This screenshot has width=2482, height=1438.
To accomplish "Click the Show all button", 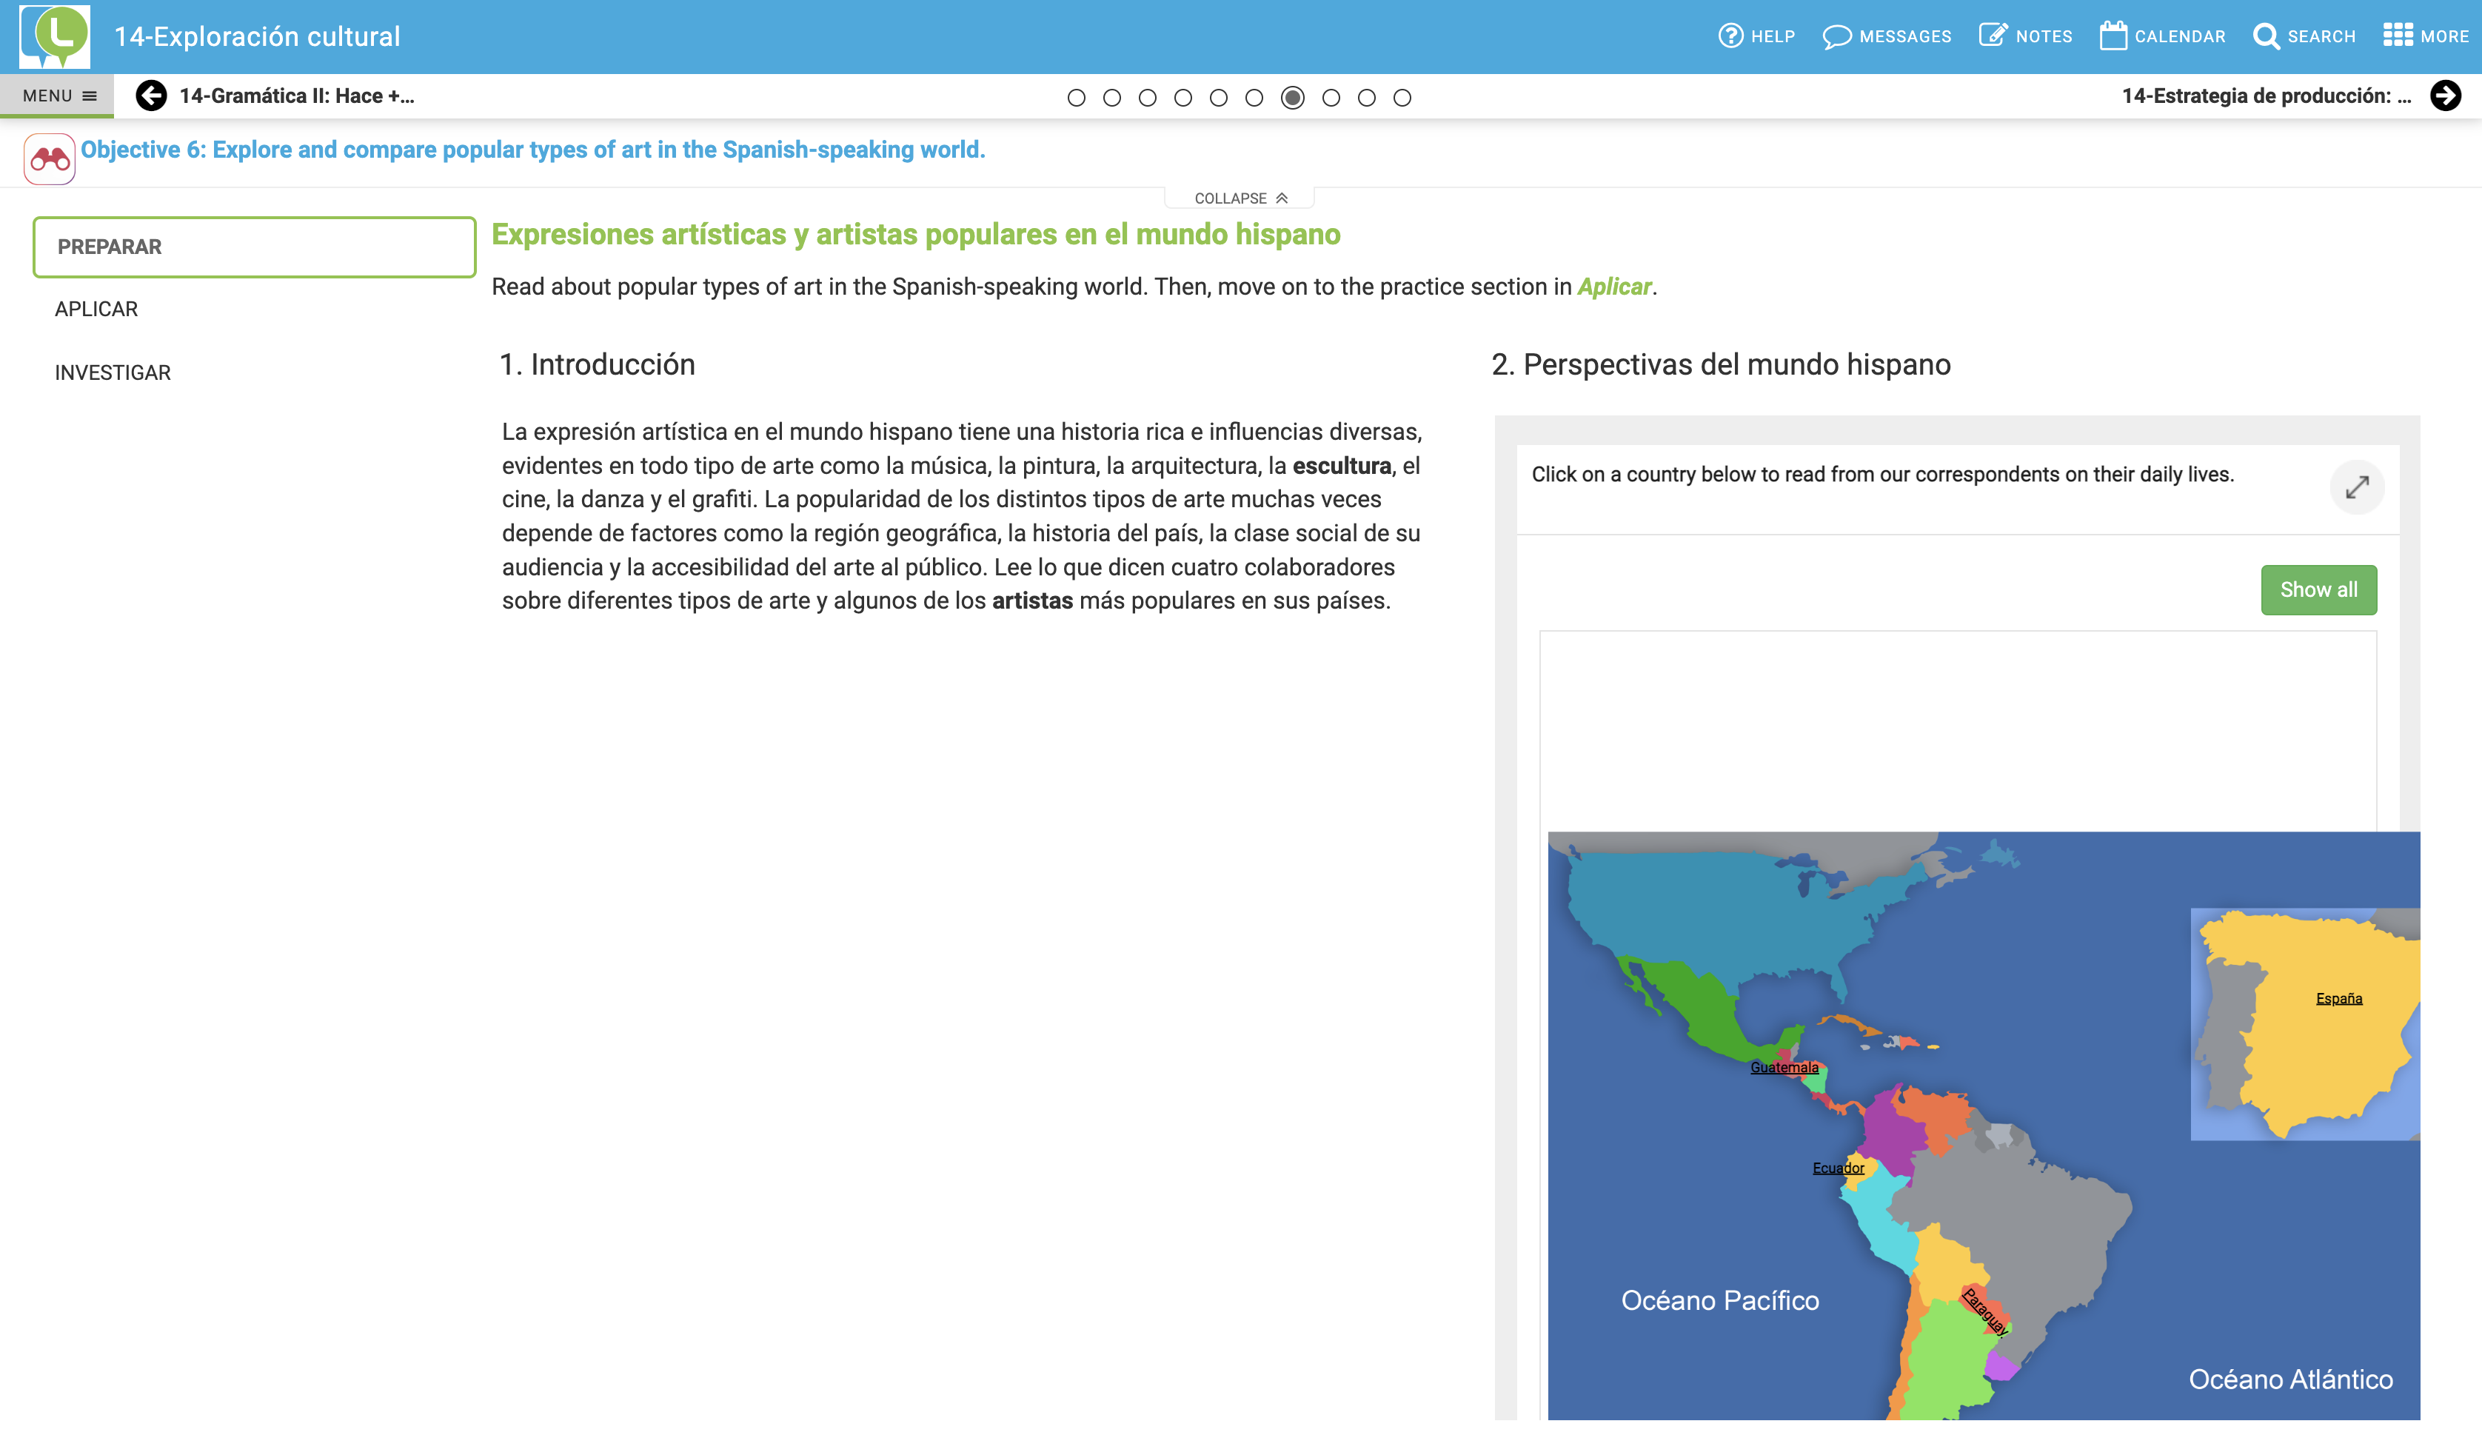I will point(2318,590).
